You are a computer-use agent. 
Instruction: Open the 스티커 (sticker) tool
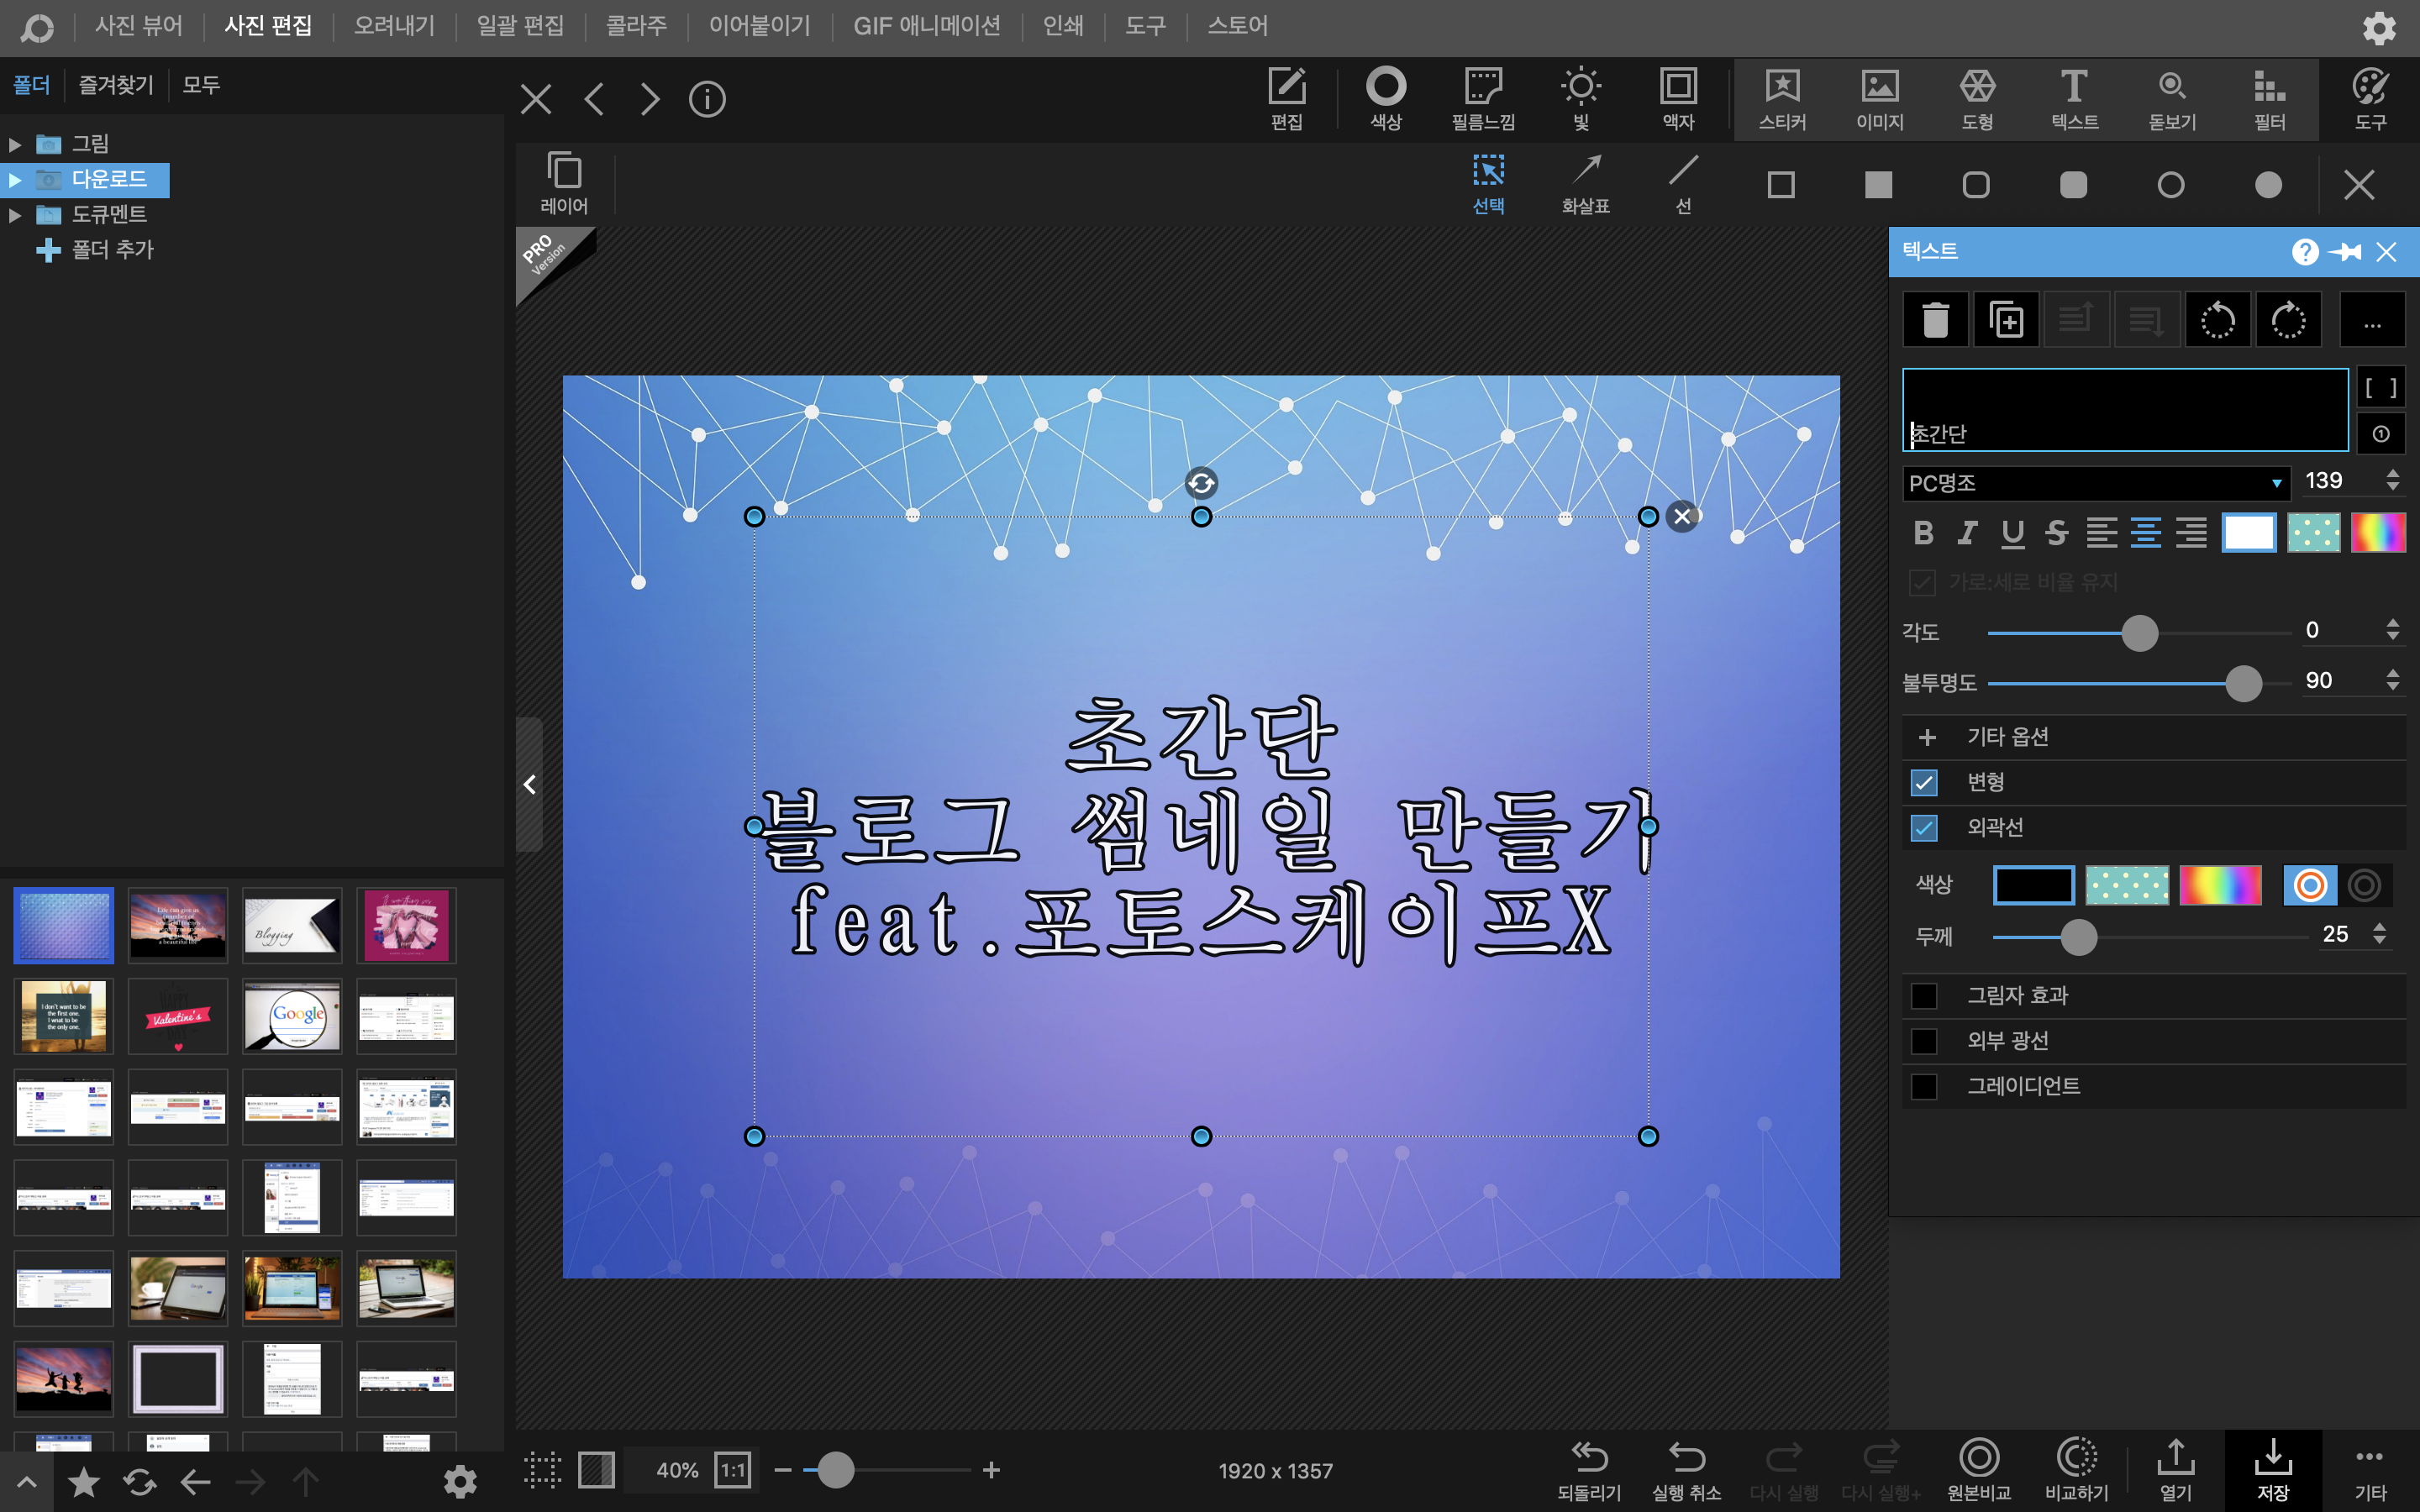tap(1782, 98)
